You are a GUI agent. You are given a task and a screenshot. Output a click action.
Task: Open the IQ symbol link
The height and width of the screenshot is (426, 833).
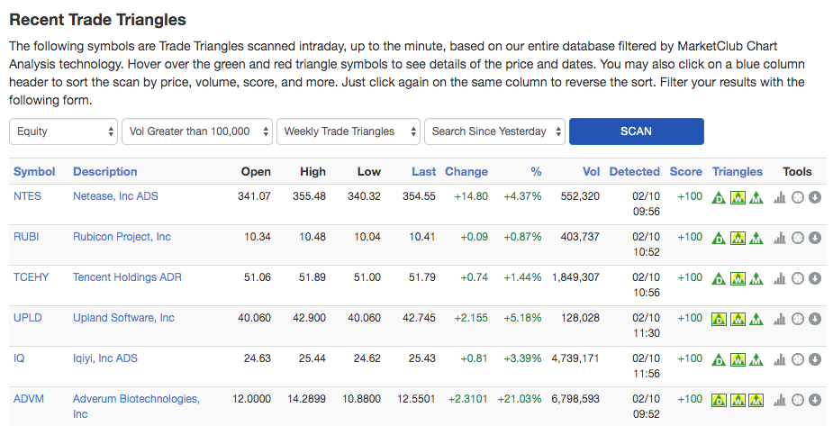pos(19,358)
